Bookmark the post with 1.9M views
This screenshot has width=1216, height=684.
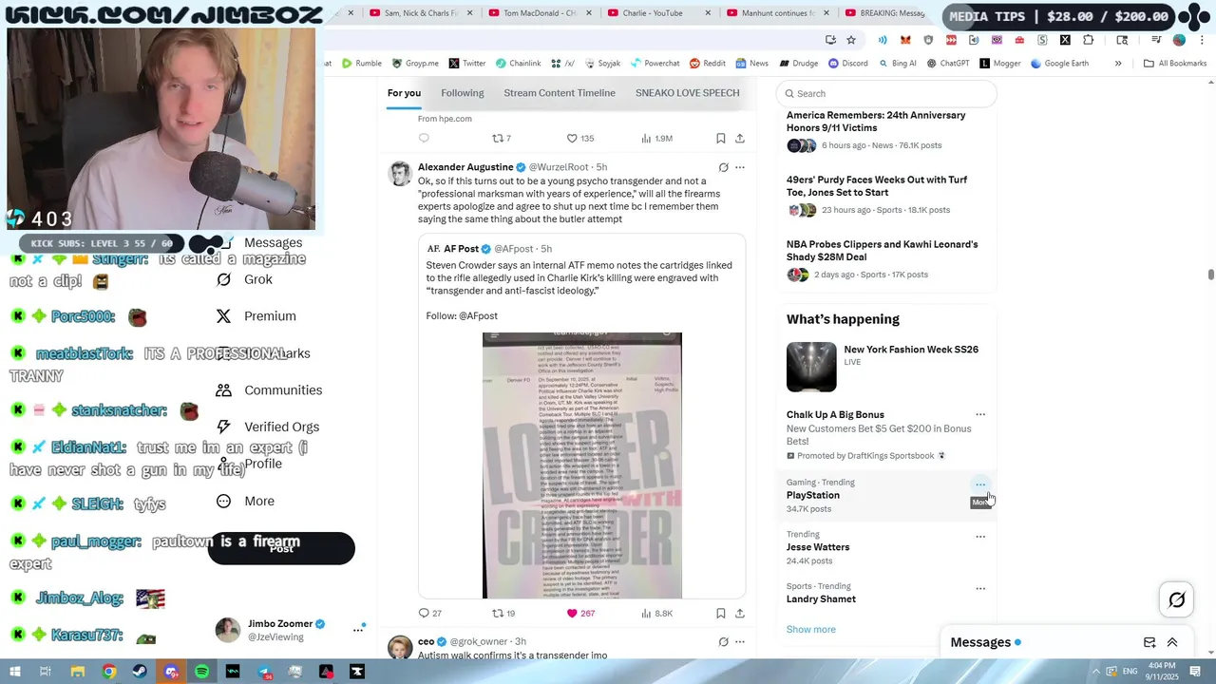pyautogui.click(x=720, y=139)
